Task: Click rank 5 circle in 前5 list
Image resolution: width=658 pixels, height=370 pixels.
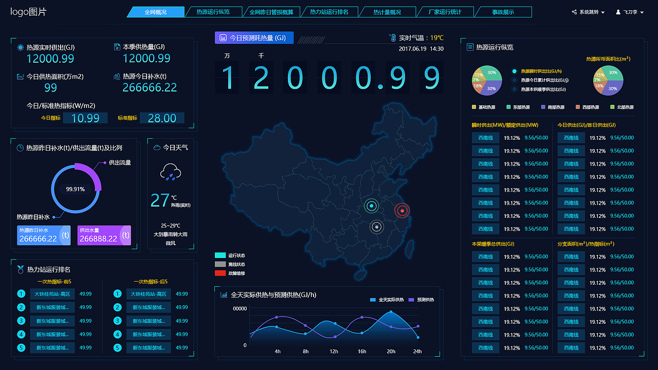Action: point(21,347)
